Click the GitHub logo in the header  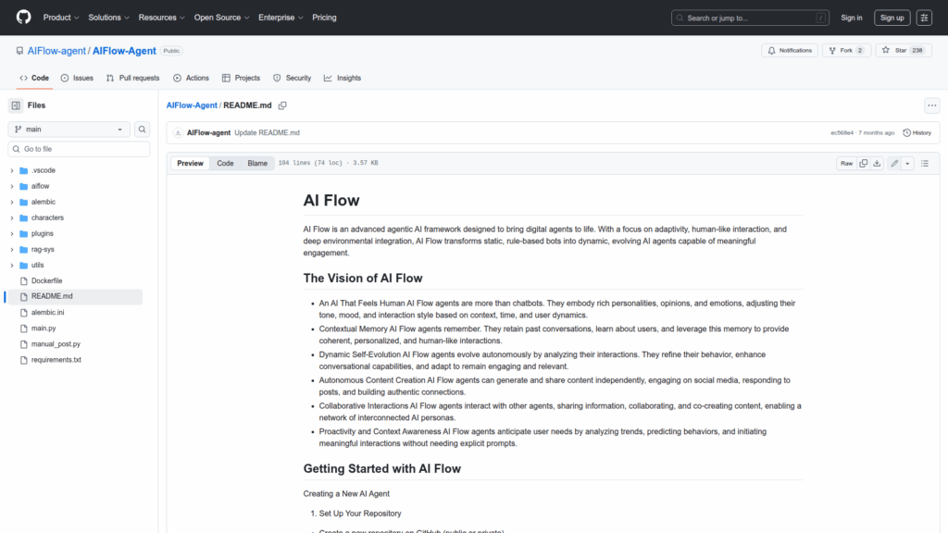tap(23, 18)
